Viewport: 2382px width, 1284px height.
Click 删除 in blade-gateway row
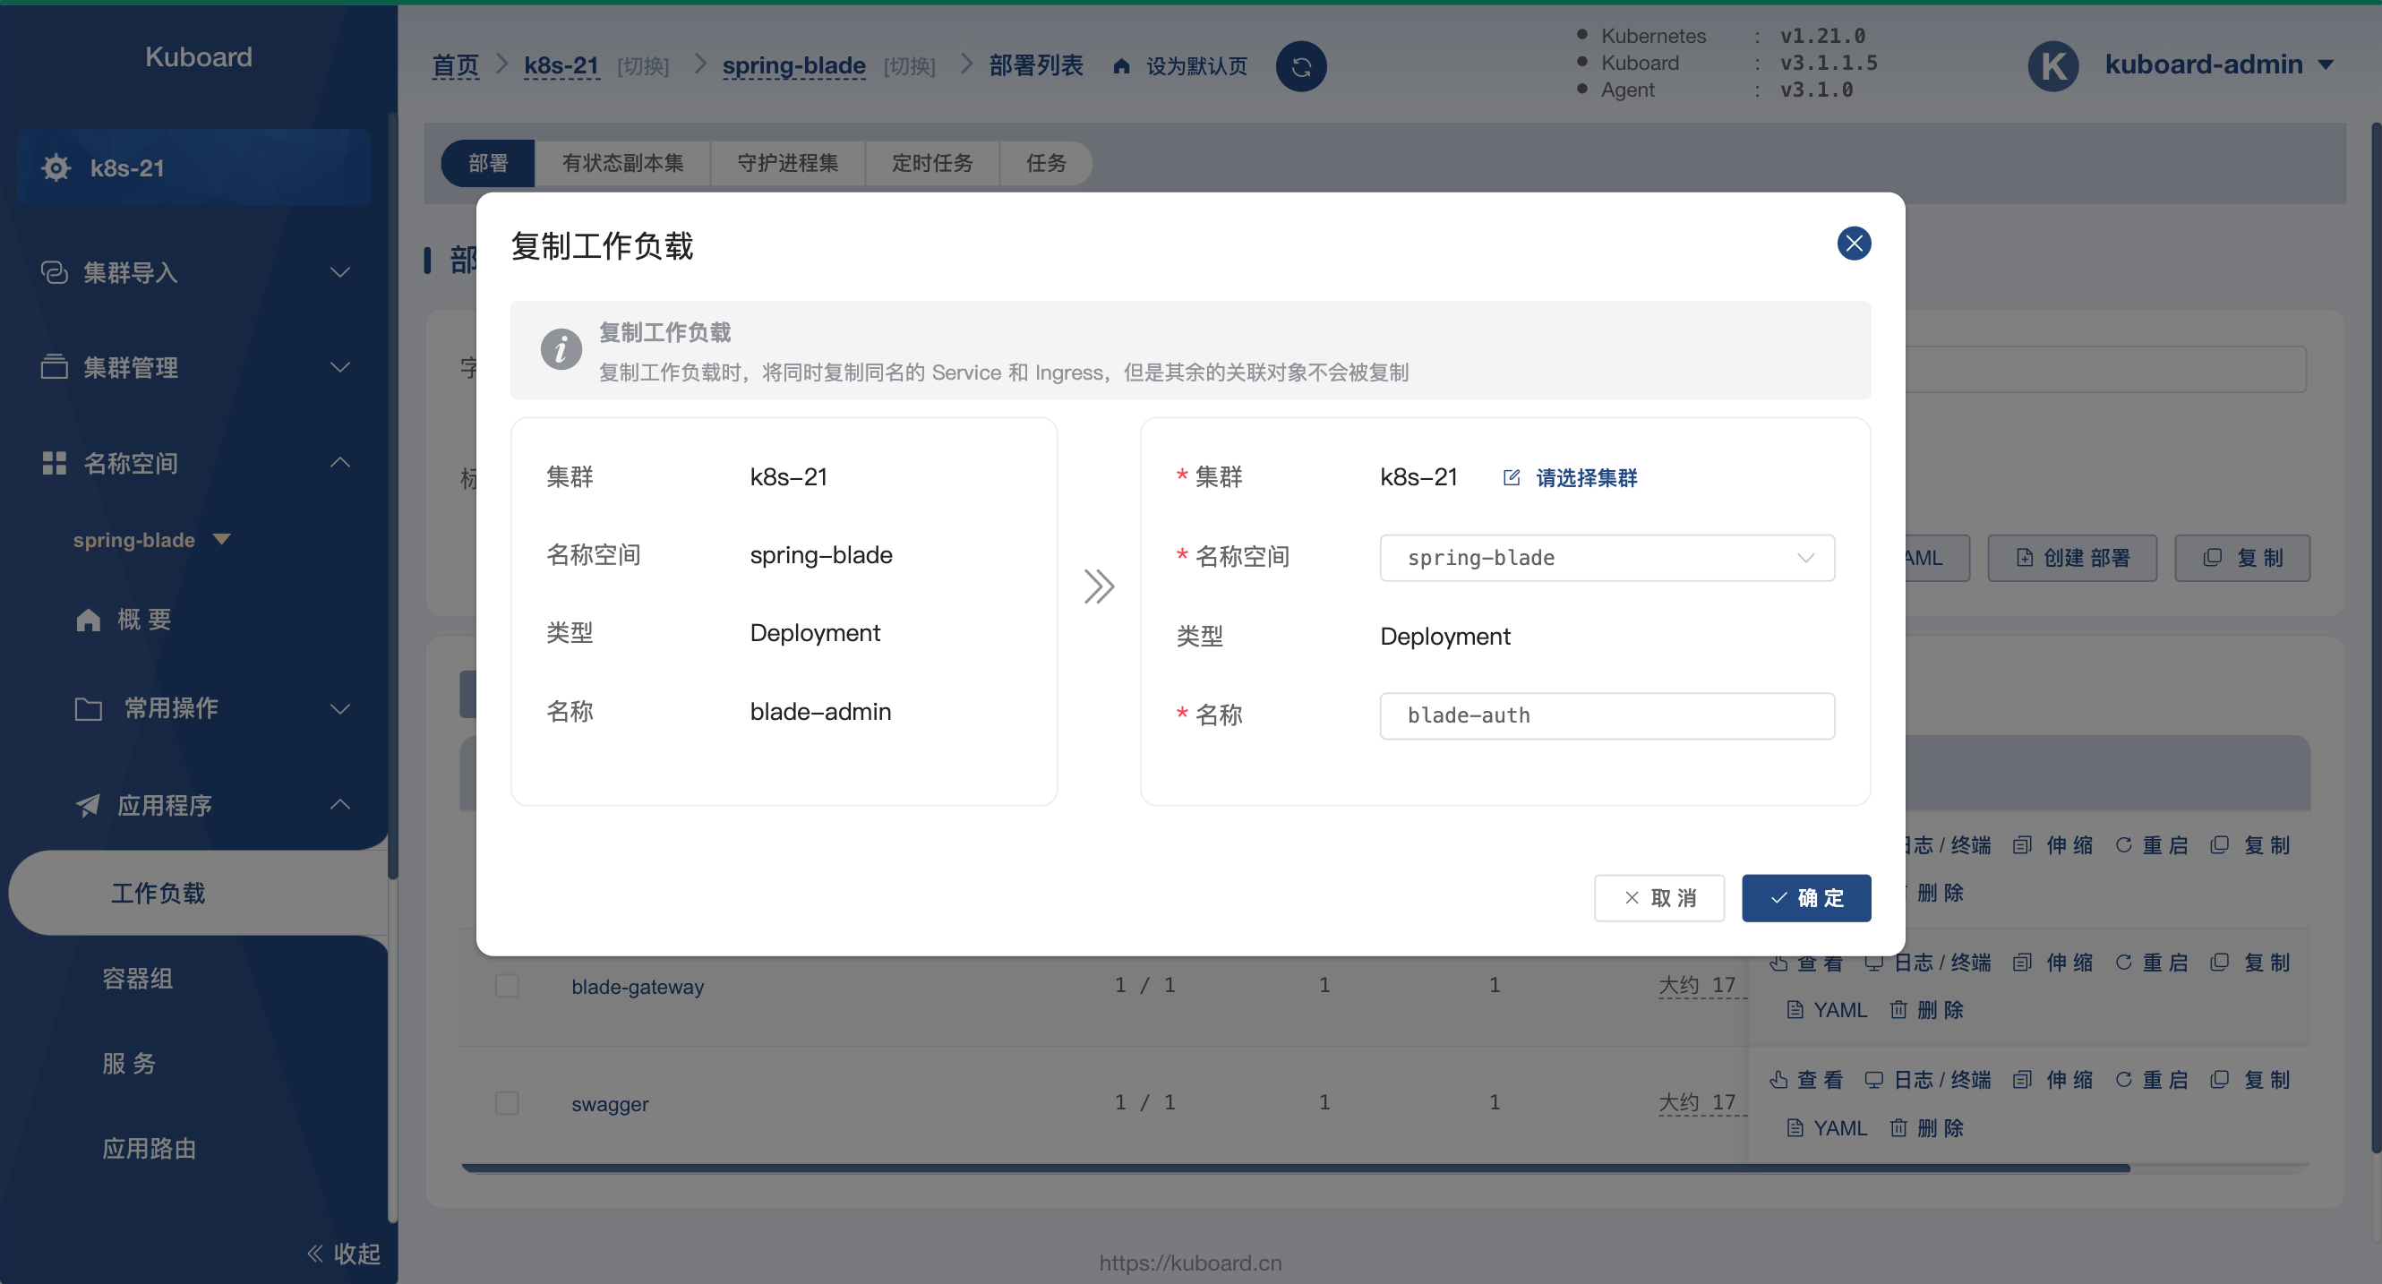1926,1010
